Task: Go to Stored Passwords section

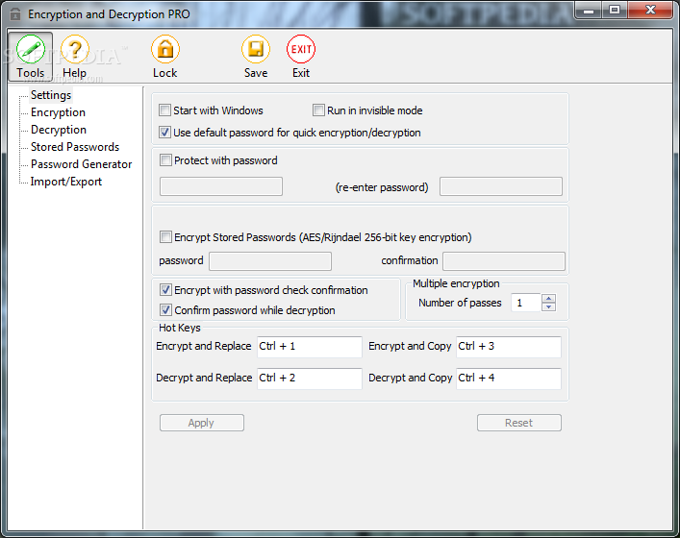Action: tap(75, 147)
